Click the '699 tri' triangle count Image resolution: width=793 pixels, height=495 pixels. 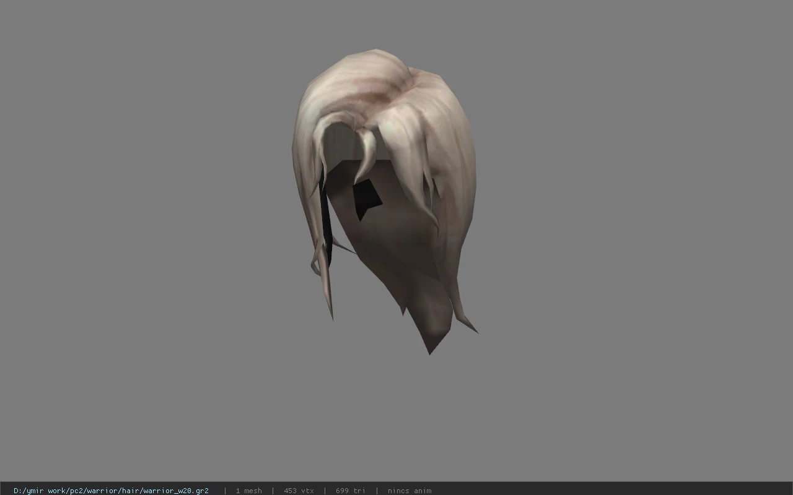click(351, 491)
